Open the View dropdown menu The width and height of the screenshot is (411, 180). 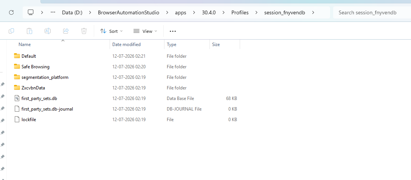145,31
